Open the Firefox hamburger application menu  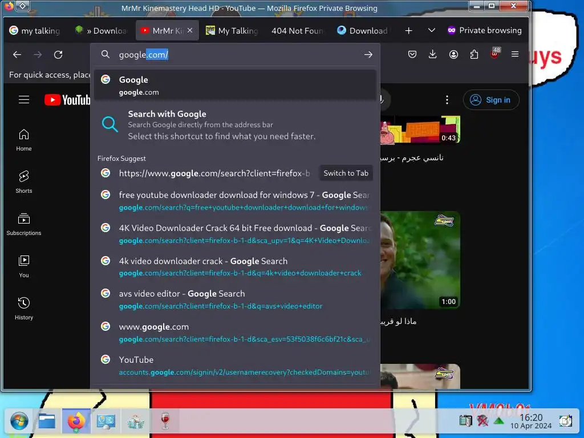coord(515,54)
